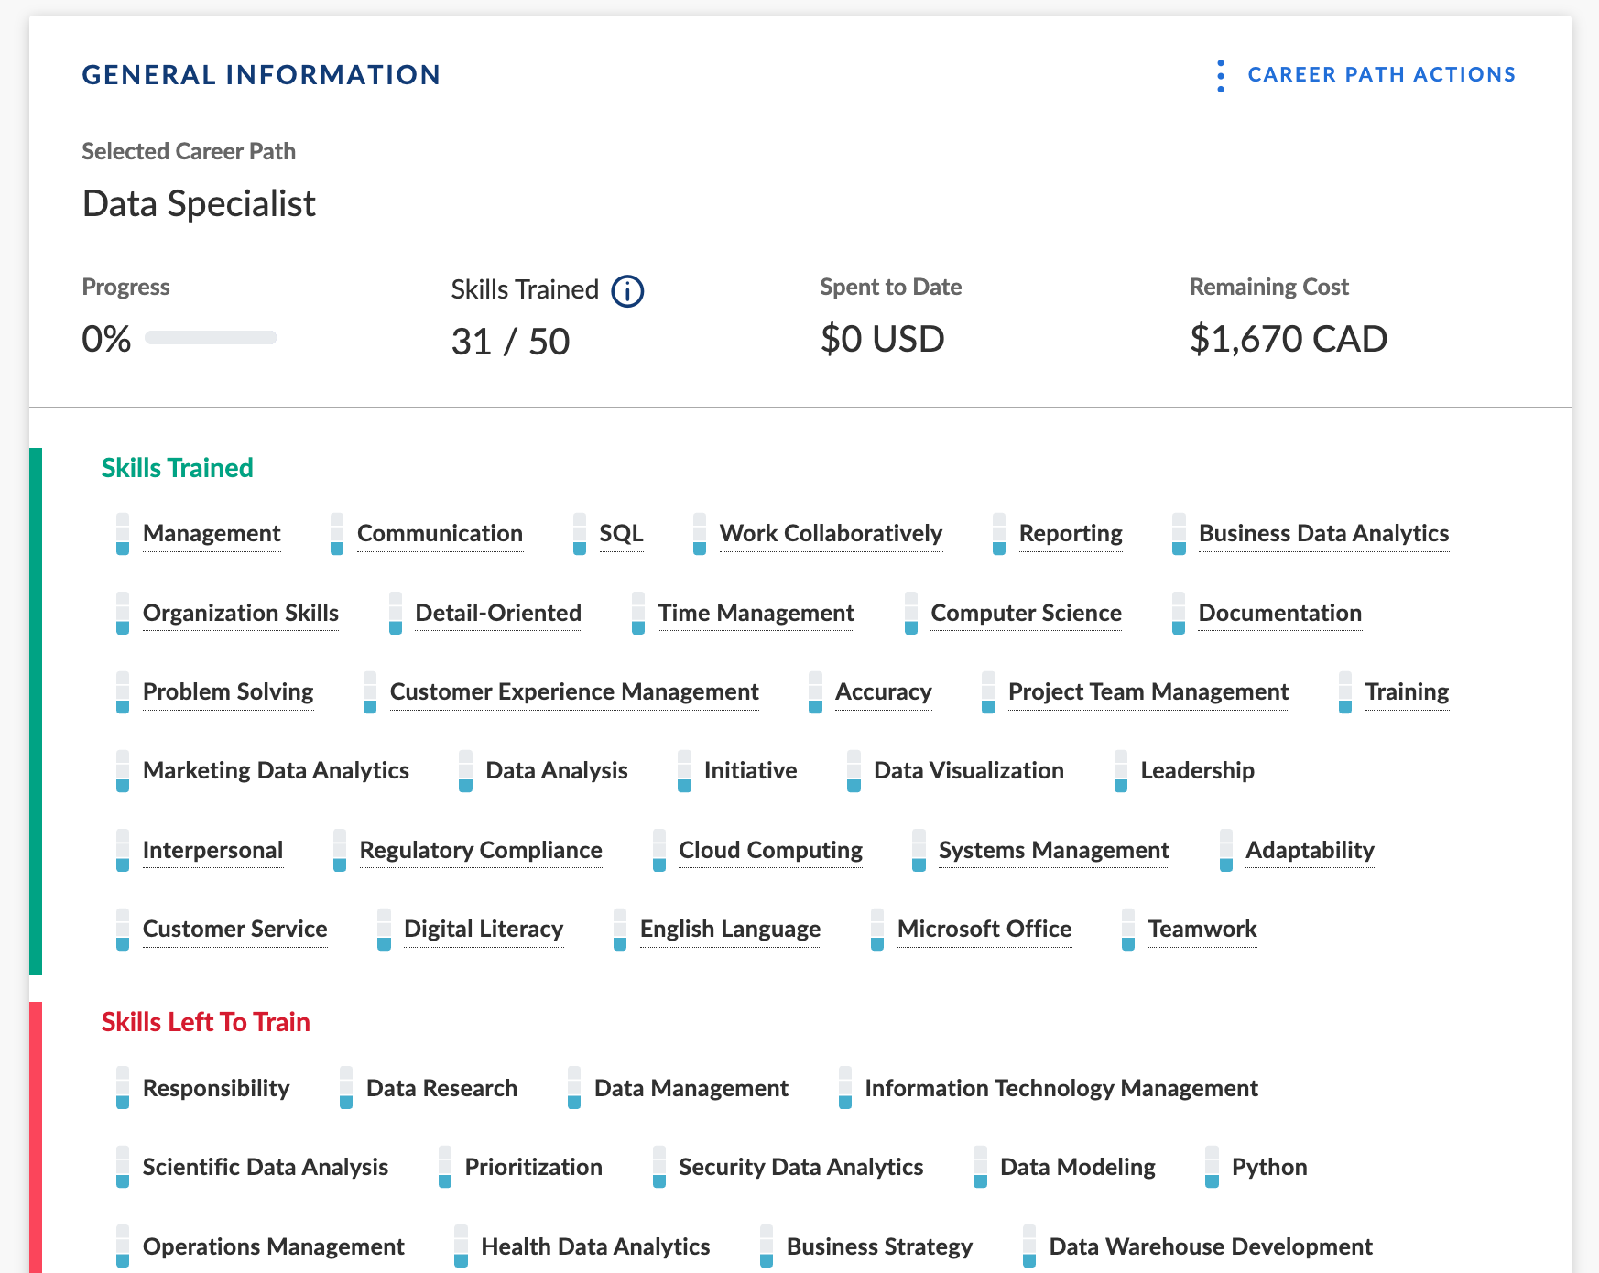Click the Skills Trained info icon
The width and height of the screenshot is (1599, 1273).
[x=627, y=291]
